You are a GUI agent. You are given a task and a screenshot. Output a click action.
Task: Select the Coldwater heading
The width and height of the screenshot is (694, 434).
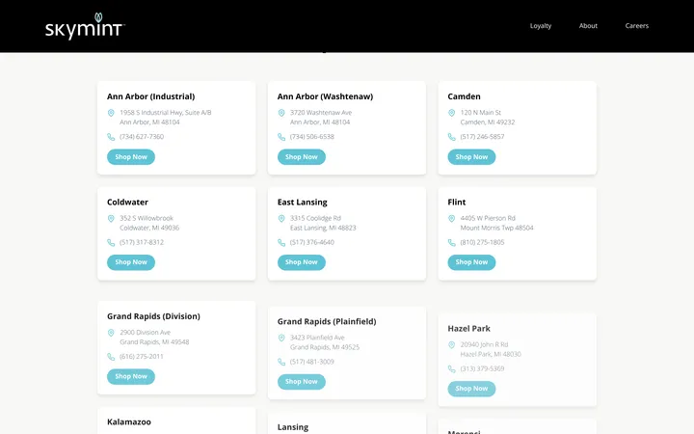click(127, 203)
